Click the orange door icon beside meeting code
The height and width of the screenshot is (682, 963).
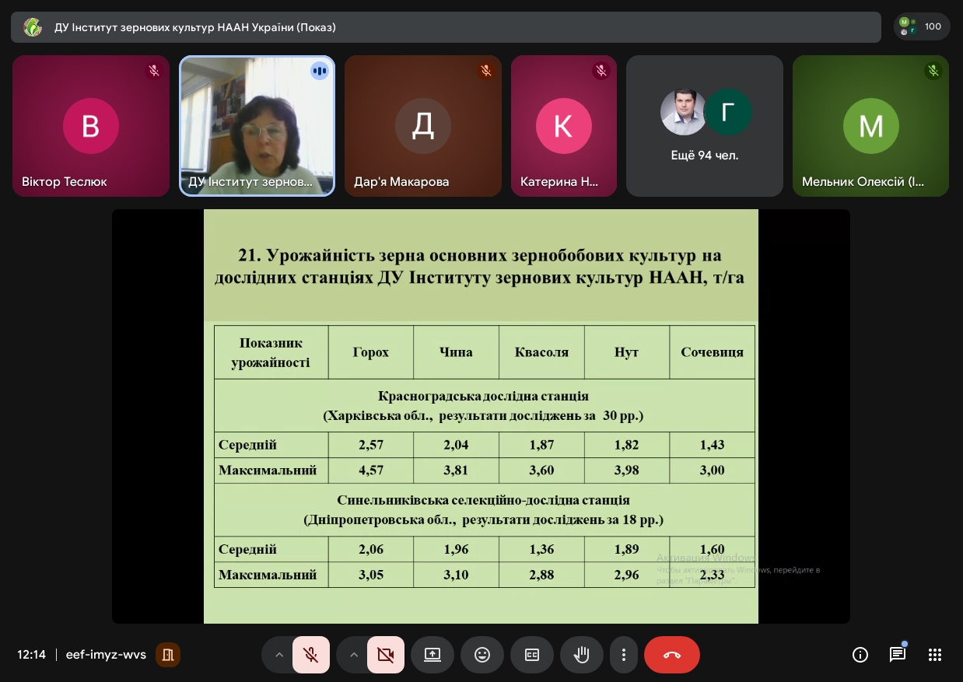[168, 655]
